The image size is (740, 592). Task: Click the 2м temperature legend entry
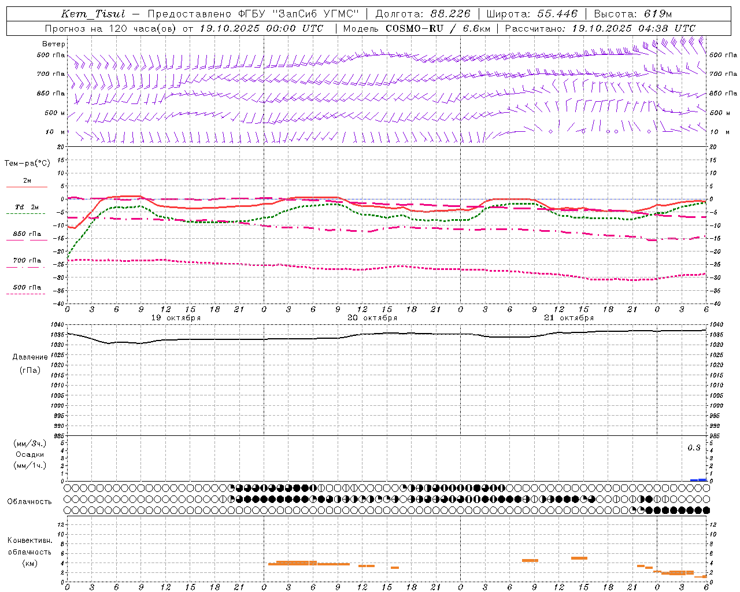[27, 181]
